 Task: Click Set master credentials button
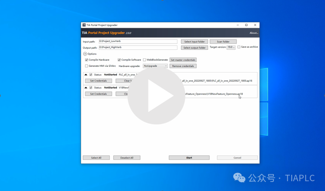point(183,60)
